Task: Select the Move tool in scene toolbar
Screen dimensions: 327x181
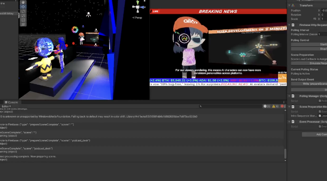Action: (23, 7)
